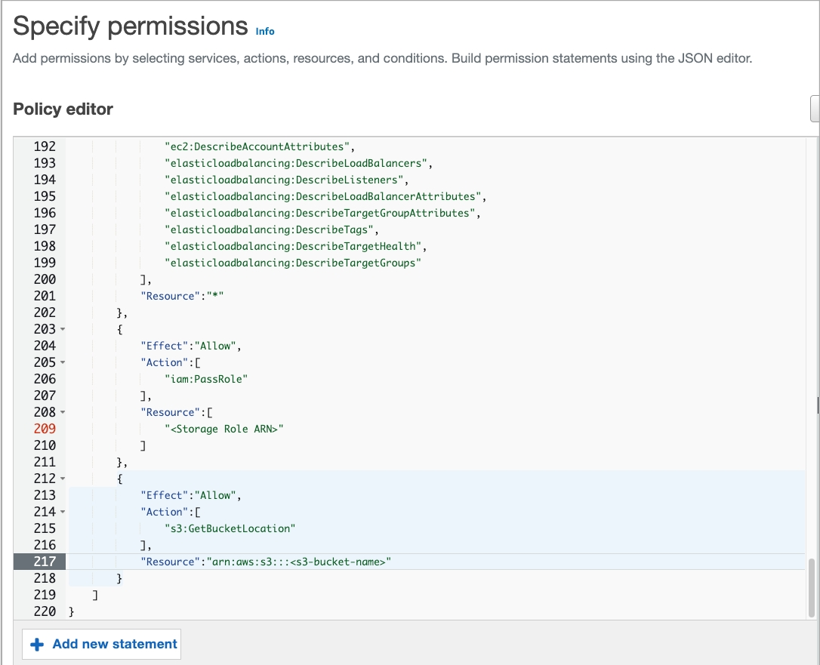Click line number 209 flagged in red

(44, 429)
